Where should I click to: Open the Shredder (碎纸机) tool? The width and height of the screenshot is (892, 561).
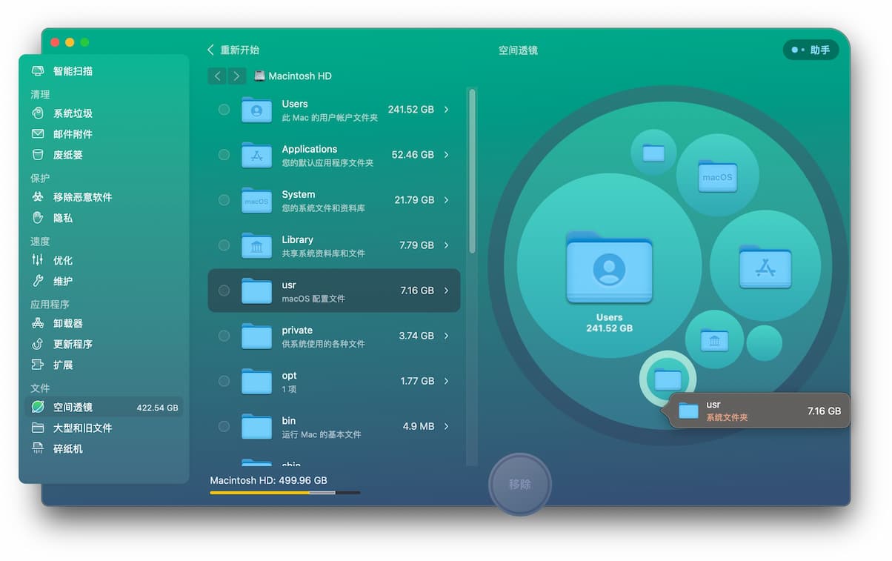point(67,448)
